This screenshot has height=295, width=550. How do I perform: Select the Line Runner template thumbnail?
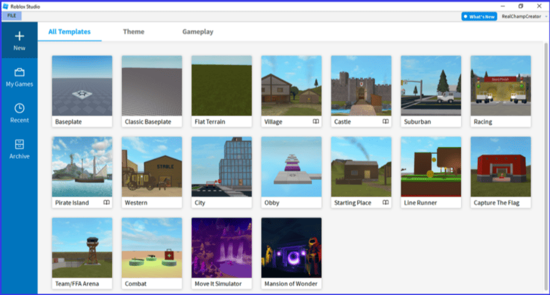[431, 167]
